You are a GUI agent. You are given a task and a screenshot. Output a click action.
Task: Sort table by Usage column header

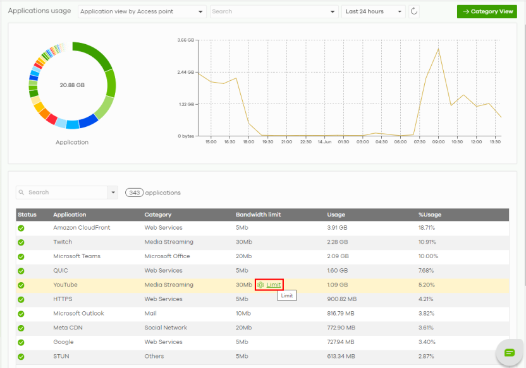pos(336,215)
